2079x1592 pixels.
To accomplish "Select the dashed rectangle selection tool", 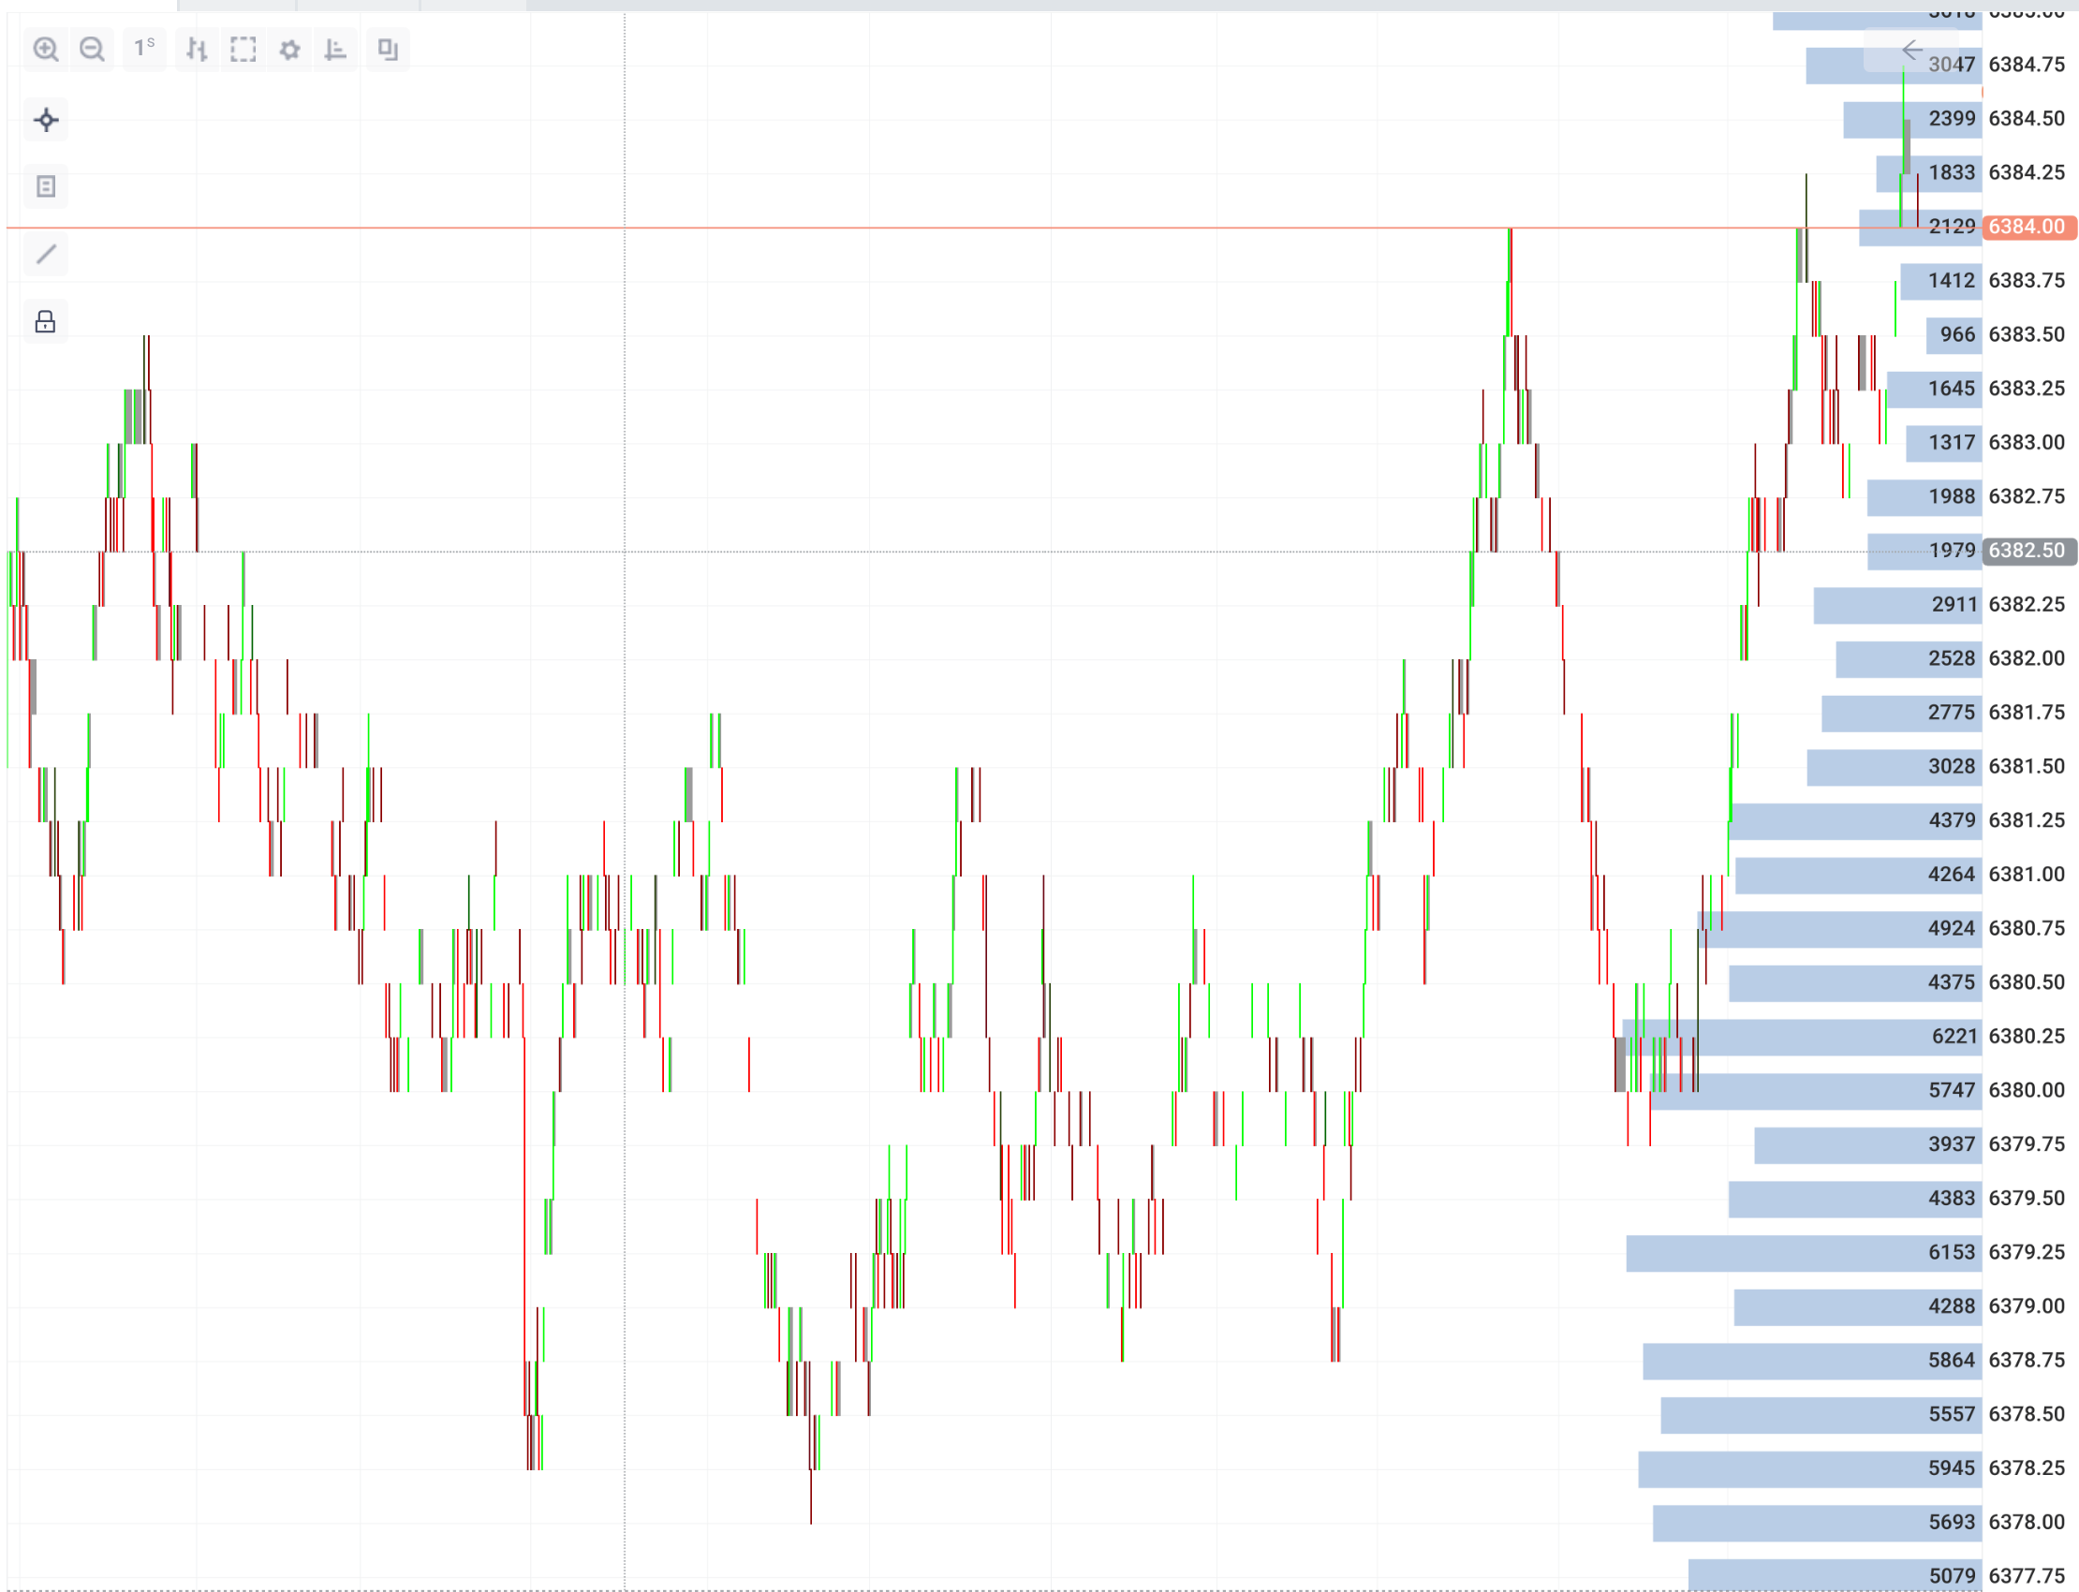I will click(x=243, y=50).
